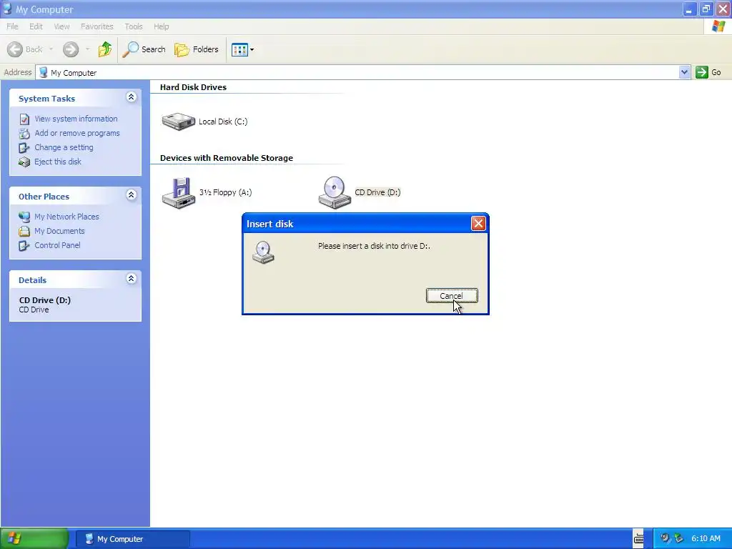Viewport: 732px width, 549px height.
Task: Click the 3½ Floppy (A:) label
Action: [225, 192]
